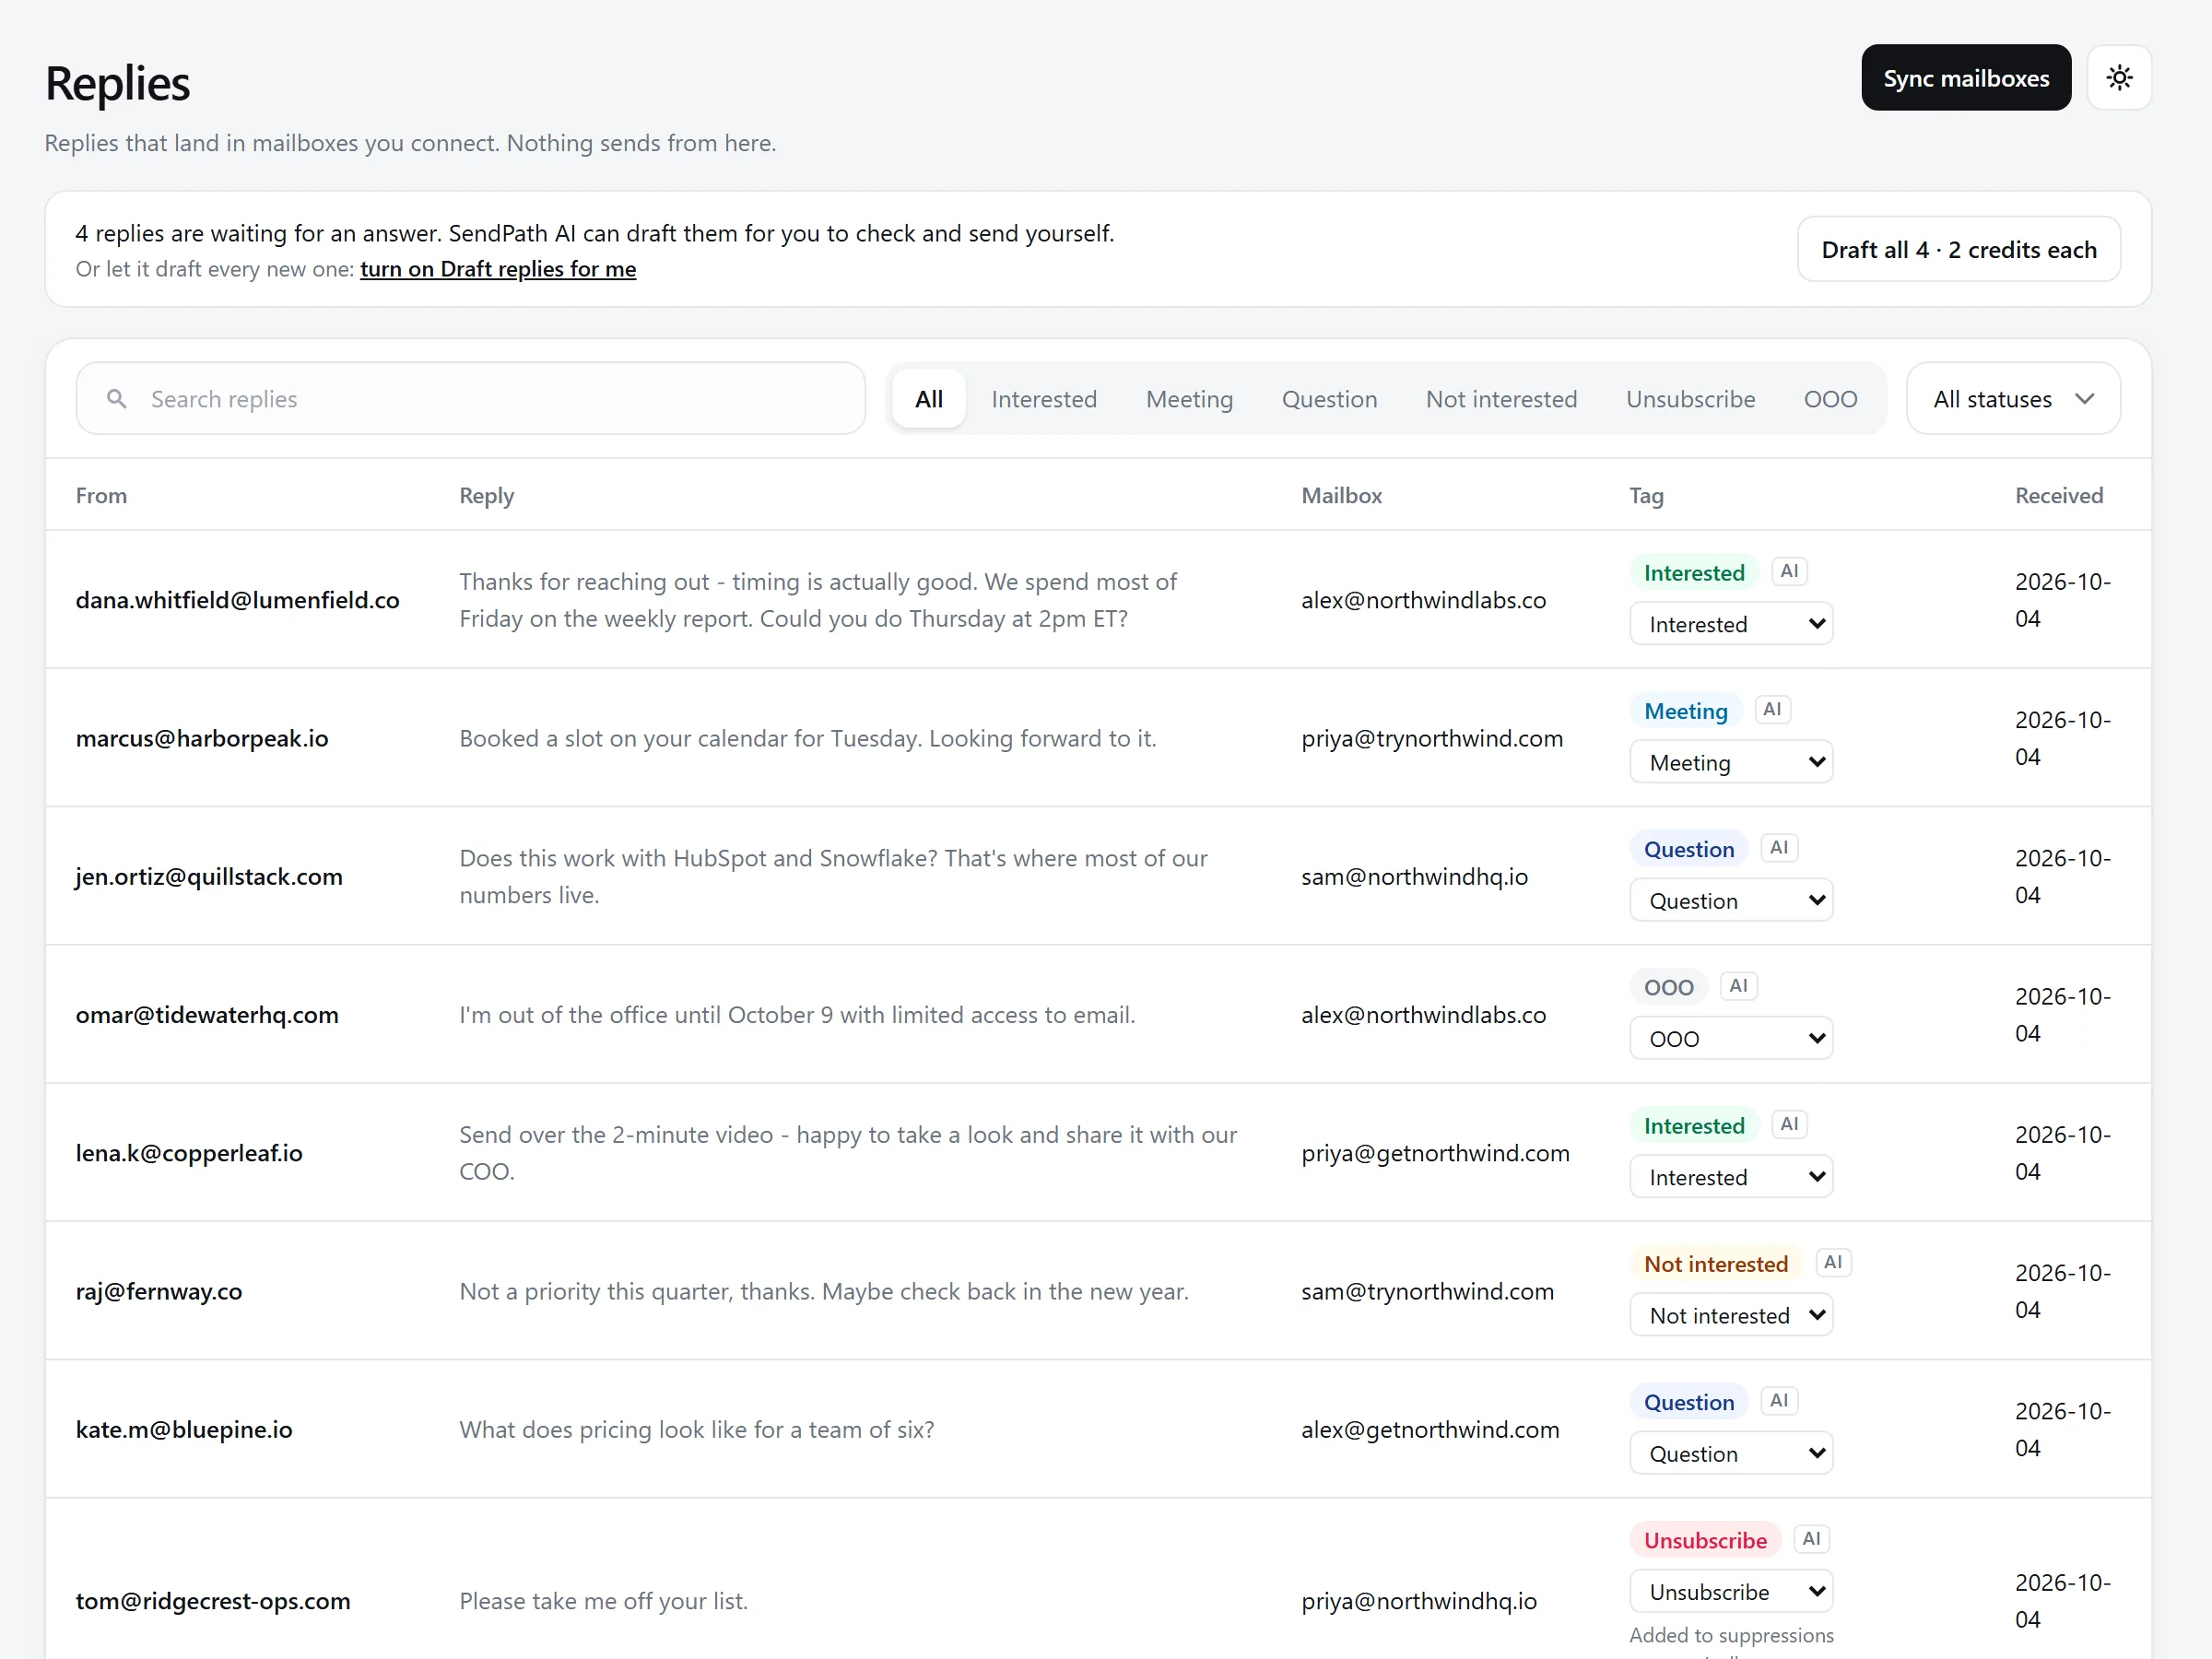
Task: Click mailbox sam@northwindhq.io
Action: pos(1414,877)
